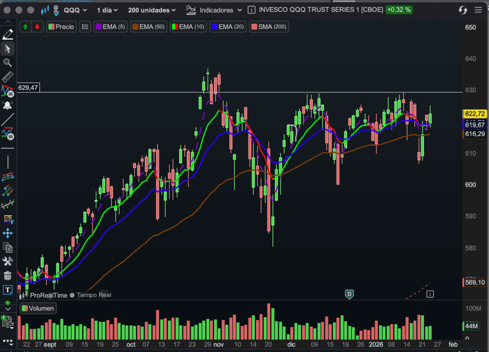The image size is (489, 352).
Task: Toggle the EMA (5) indicator
Action: click(x=110, y=27)
